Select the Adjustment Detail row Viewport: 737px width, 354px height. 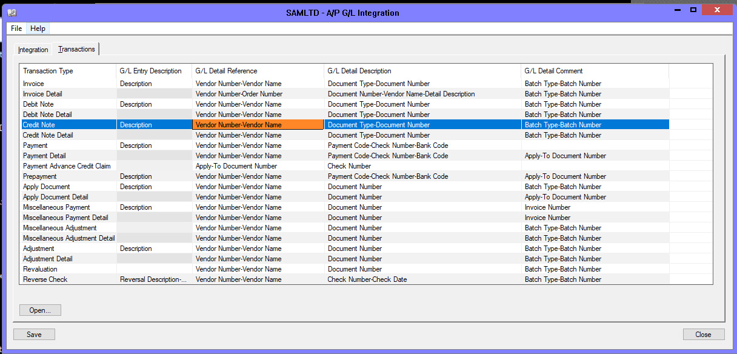tap(344, 259)
